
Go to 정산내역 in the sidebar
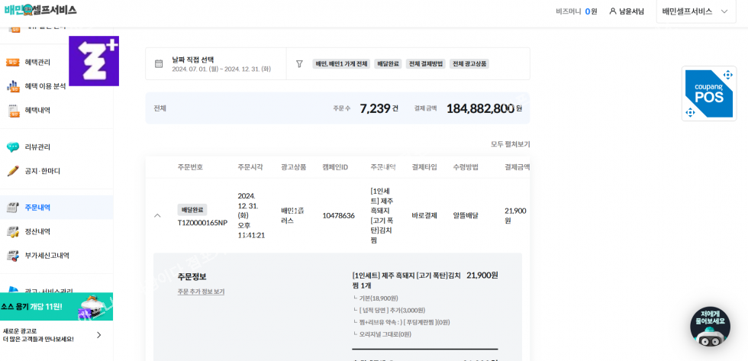pos(37,231)
